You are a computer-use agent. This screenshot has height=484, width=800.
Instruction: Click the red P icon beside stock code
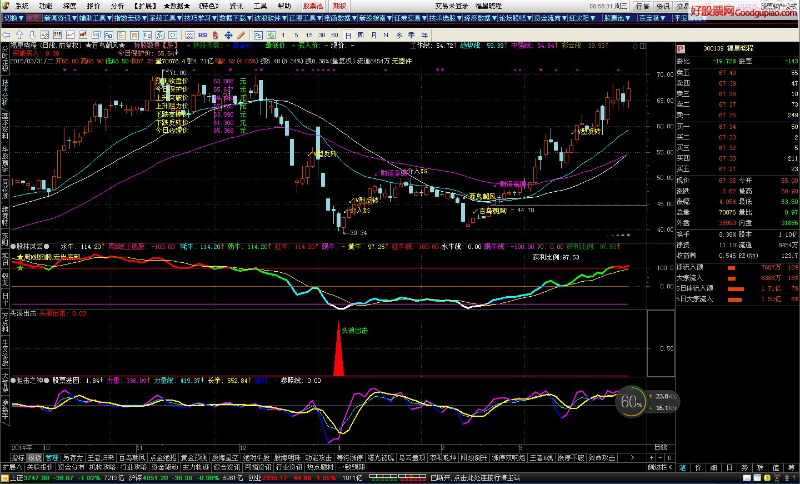click(681, 49)
